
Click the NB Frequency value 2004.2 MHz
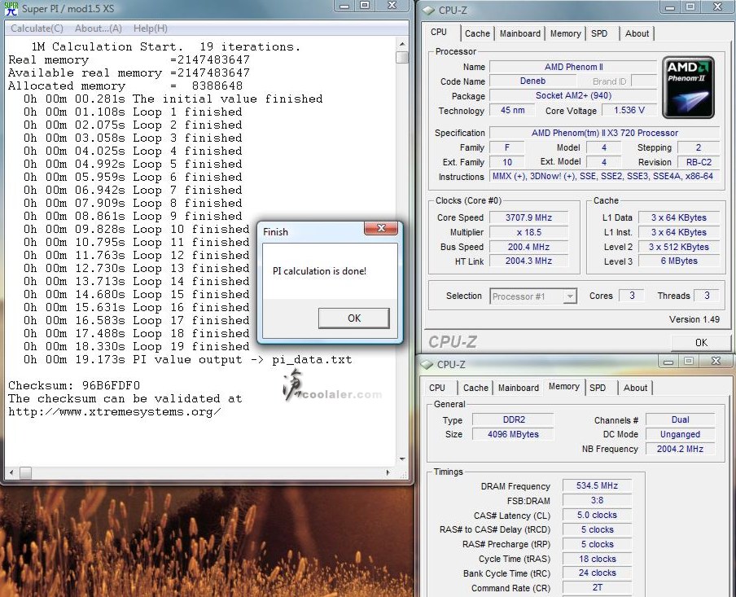(x=680, y=449)
